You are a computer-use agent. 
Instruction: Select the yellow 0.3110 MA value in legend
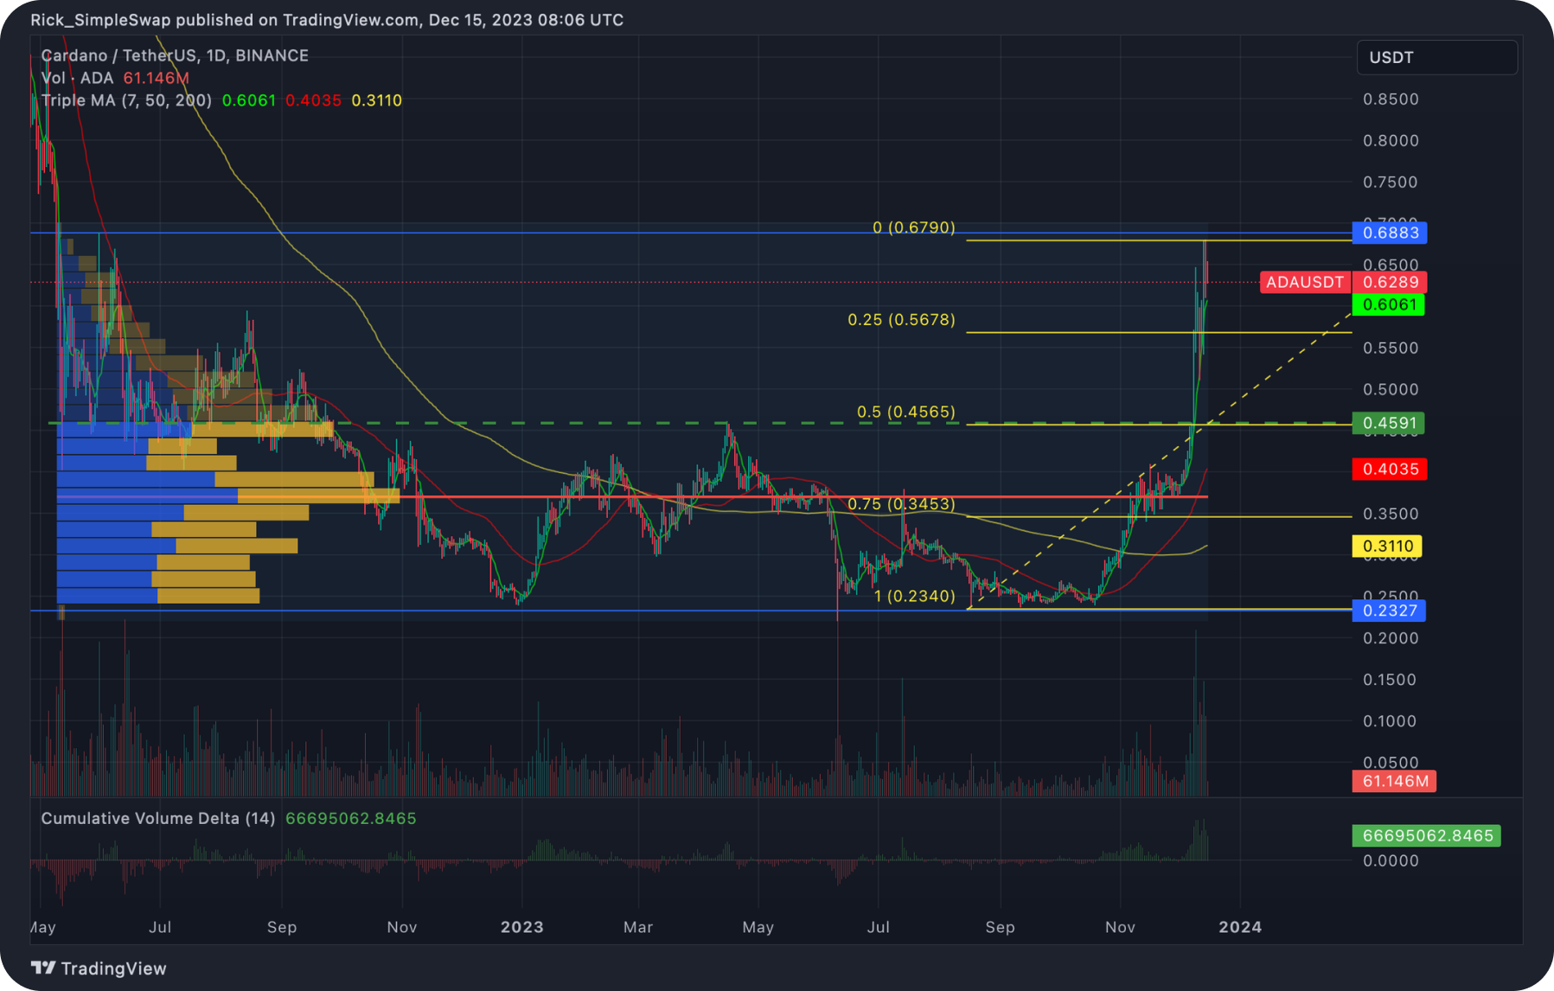point(375,100)
